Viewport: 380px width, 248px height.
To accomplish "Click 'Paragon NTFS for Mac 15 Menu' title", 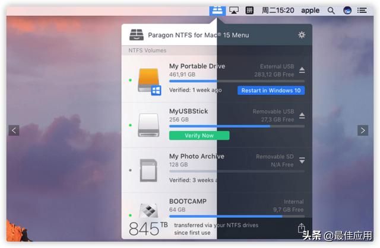I will (198, 35).
